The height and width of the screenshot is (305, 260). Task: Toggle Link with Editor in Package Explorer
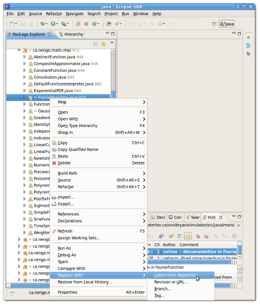(103, 44)
